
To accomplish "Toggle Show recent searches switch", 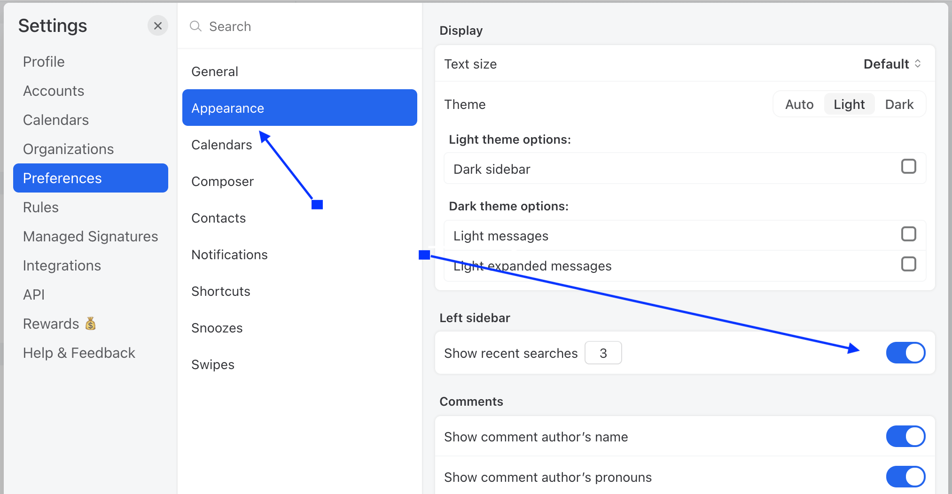I will tap(905, 353).
